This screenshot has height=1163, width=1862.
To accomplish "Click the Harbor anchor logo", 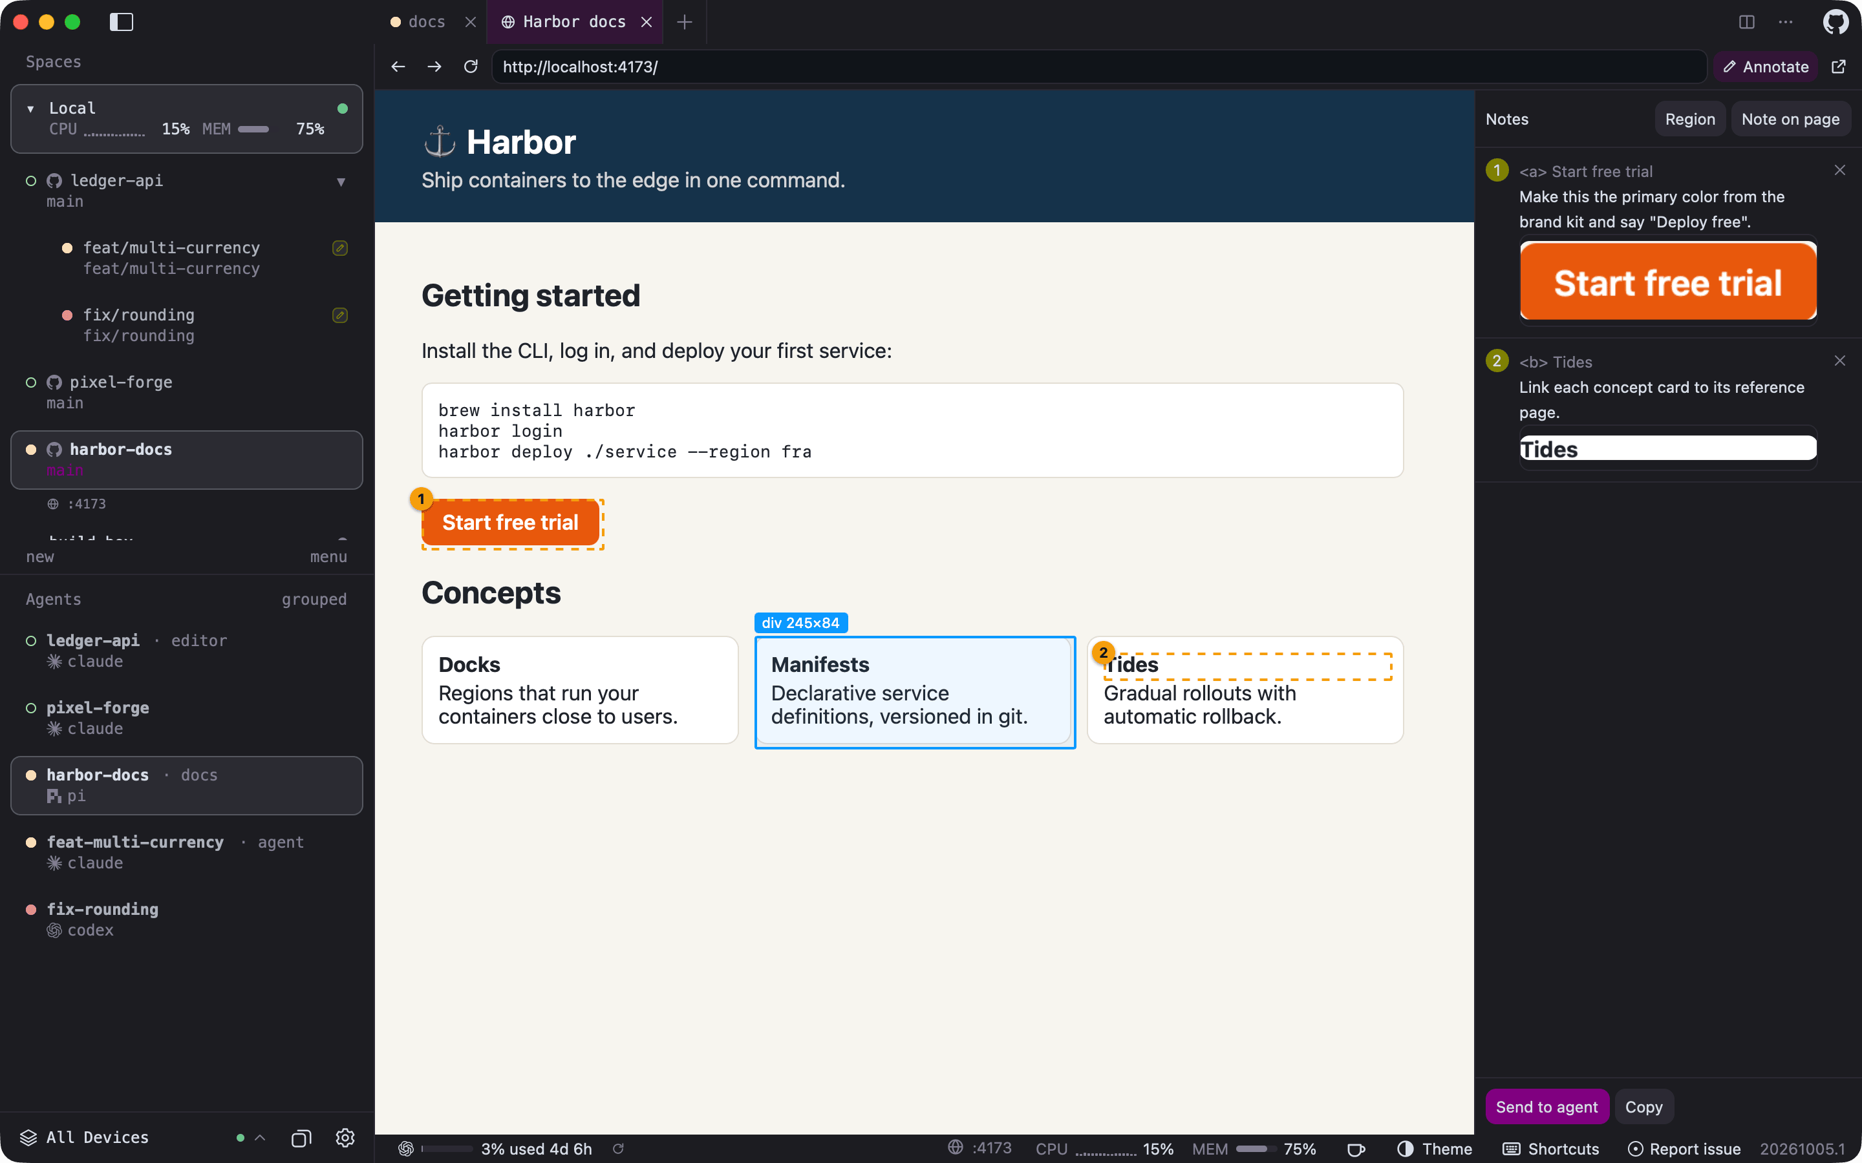I will click(440, 141).
